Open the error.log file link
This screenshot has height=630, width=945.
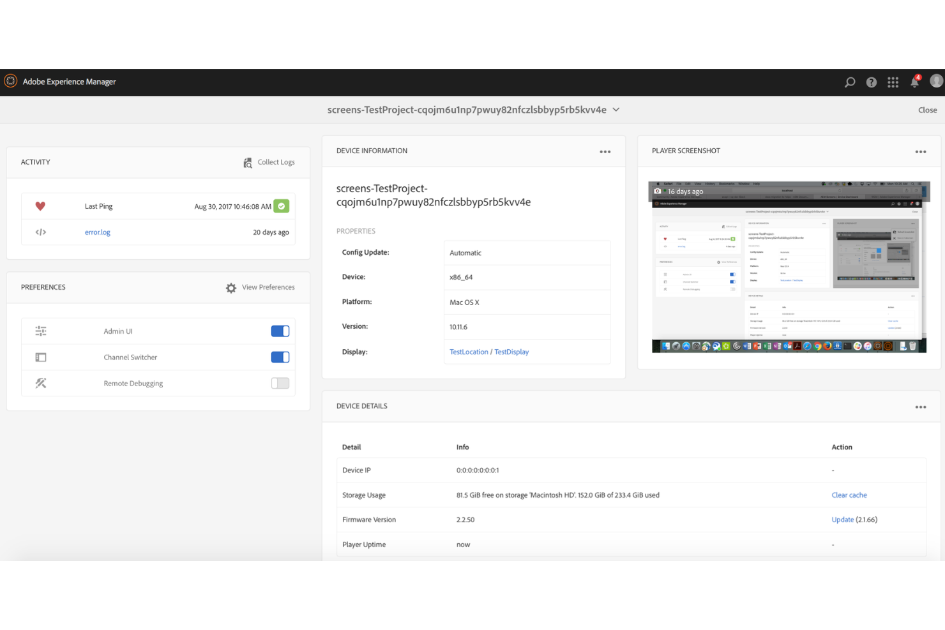click(97, 232)
